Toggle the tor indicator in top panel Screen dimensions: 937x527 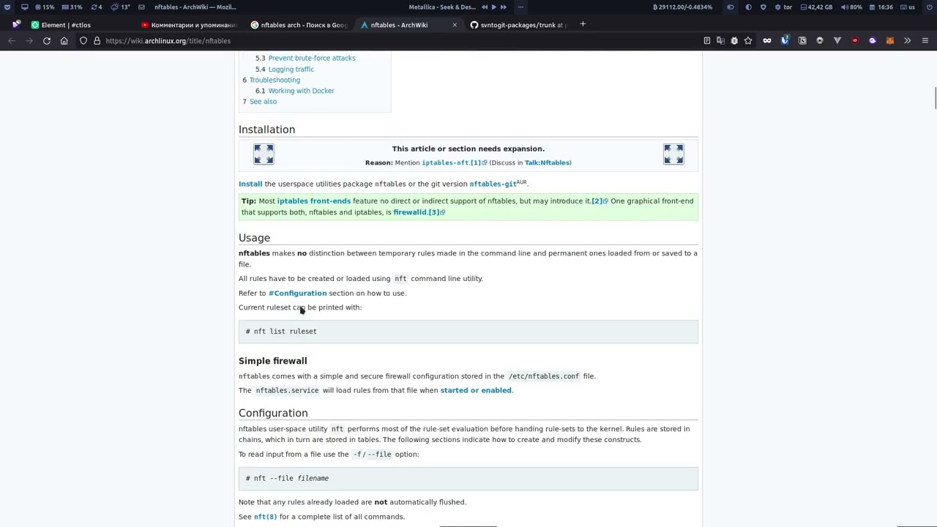point(783,7)
